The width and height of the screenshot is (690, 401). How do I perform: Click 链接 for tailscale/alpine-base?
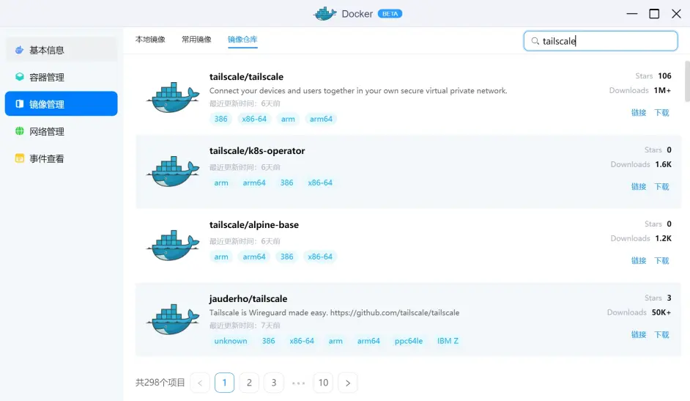[639, 260]
